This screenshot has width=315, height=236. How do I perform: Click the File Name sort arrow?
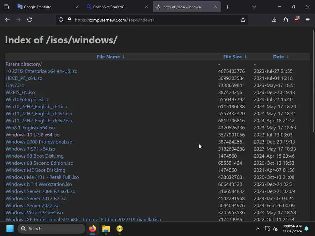(124, 57)
